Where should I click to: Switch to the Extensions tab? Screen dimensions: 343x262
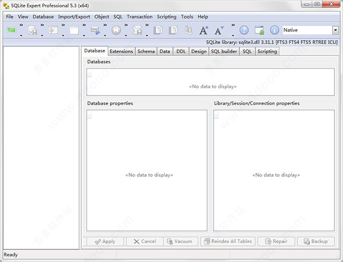pyautogui.click(x=121, y=51)
